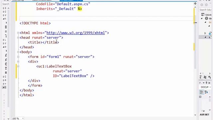Image resolution: width=213 pixels, height=120 pixels.
Task: Collapse the expanded A group in Toolbox
Action: tap(4, 47)
